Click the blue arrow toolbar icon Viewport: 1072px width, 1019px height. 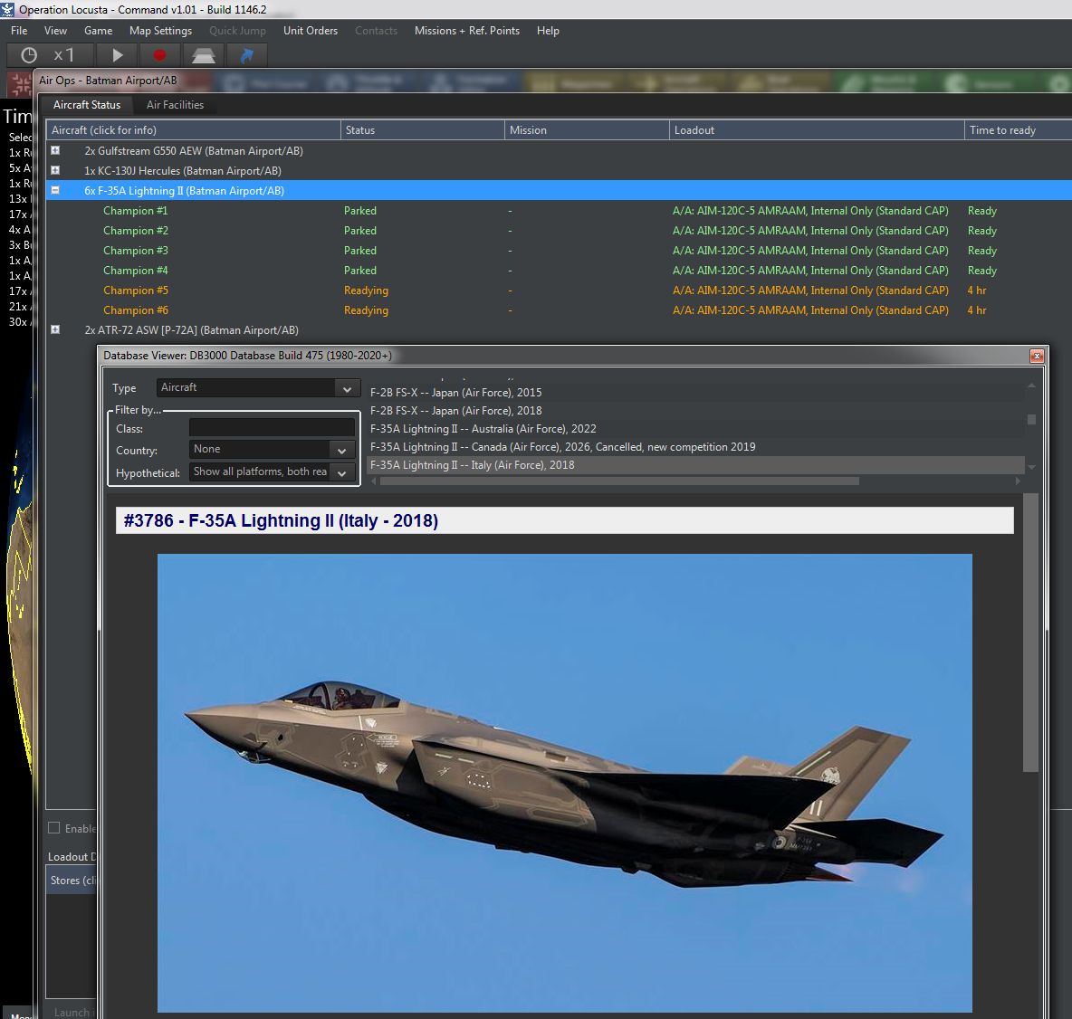[x=246, y=55]
